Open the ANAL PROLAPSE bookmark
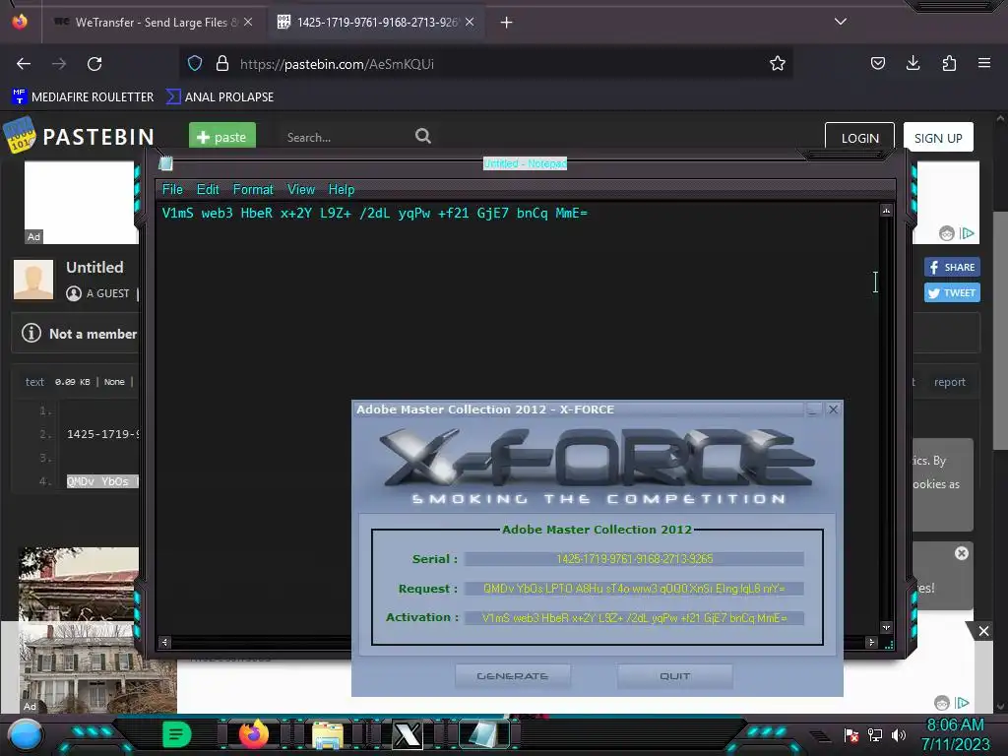This screenshot has width=1008, height=756. pyautogui.click(x=220, y=97)
